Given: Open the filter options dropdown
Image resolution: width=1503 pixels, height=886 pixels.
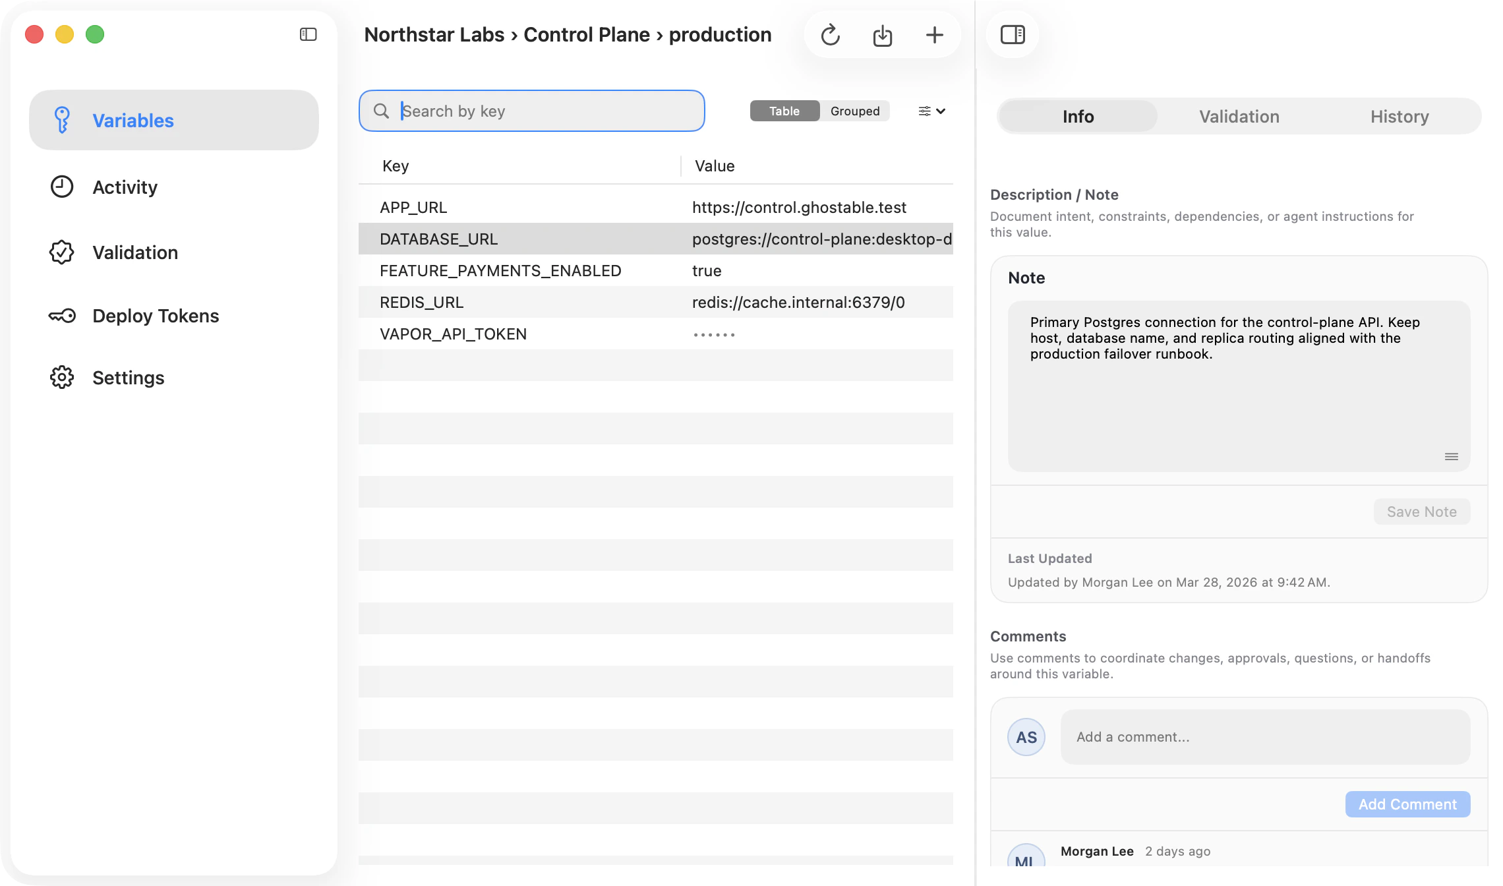Looking at the screenshot, I should pyautogui.click(x=931, y=111).
